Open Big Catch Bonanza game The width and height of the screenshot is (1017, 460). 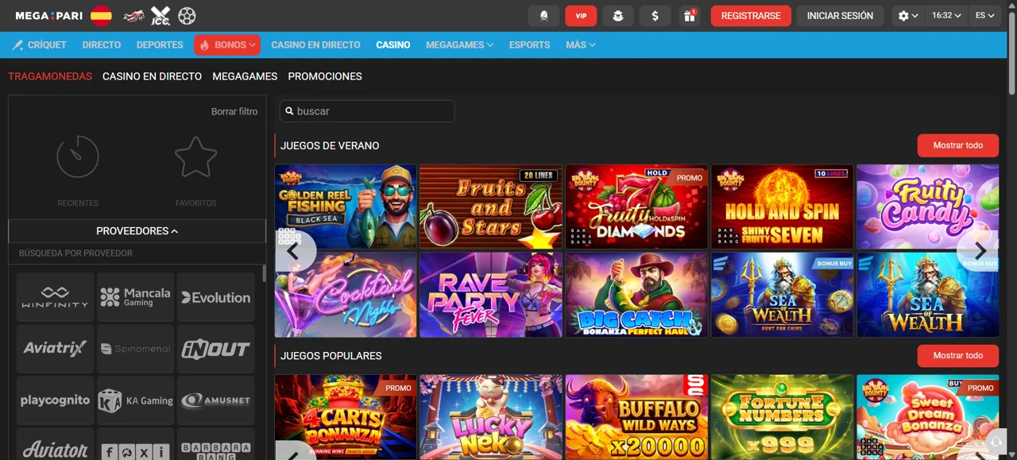[636, 295]
